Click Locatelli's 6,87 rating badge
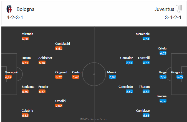 (x=146, y=63)
